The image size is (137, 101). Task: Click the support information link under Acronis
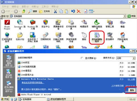[x=33, y=83]
